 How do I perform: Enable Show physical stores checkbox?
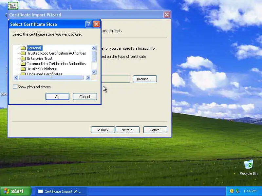click(15, 87)
